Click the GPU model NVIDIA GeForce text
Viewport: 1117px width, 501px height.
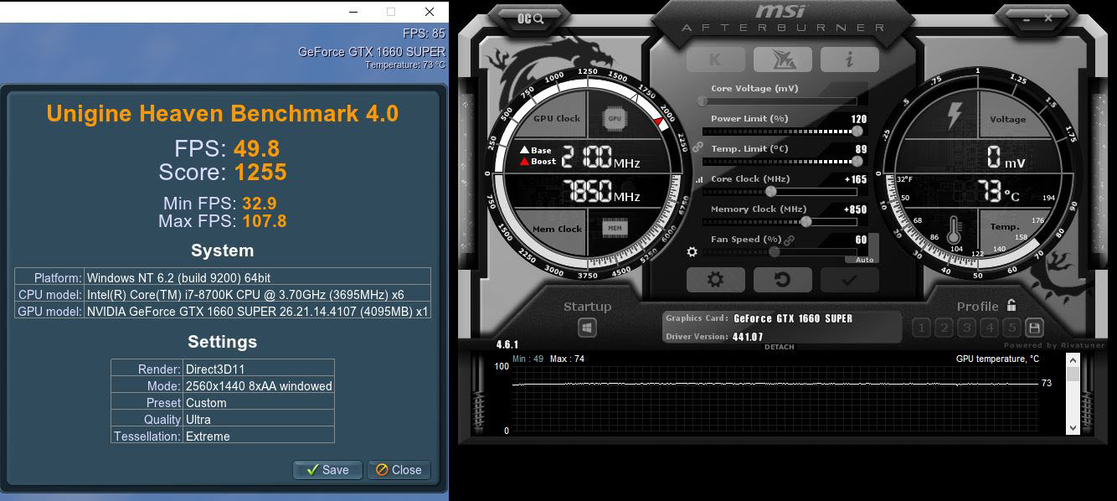pyautogui.click(x=258, y=311)
